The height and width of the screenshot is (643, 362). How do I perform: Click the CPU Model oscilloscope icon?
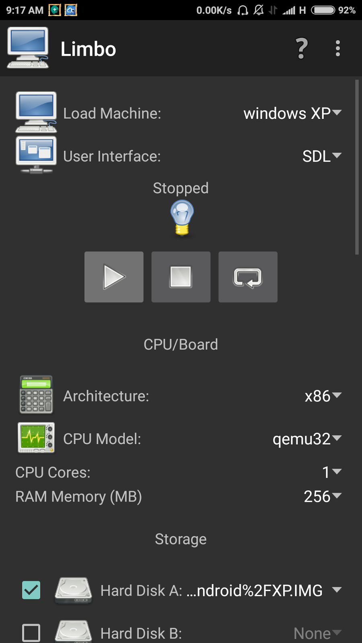(35, 438)
